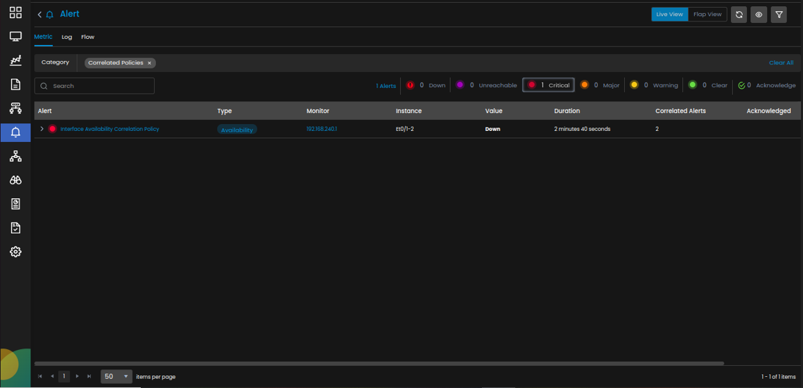Toggle the eye visibility button

759,15
